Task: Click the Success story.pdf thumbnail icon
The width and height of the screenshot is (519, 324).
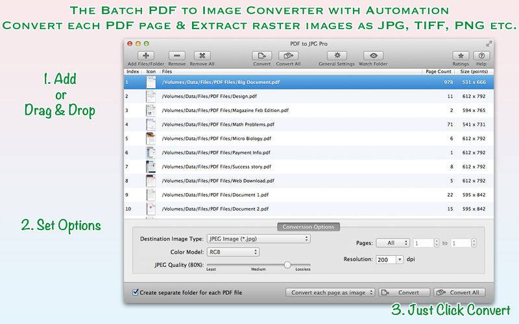Action: [151, 167]
